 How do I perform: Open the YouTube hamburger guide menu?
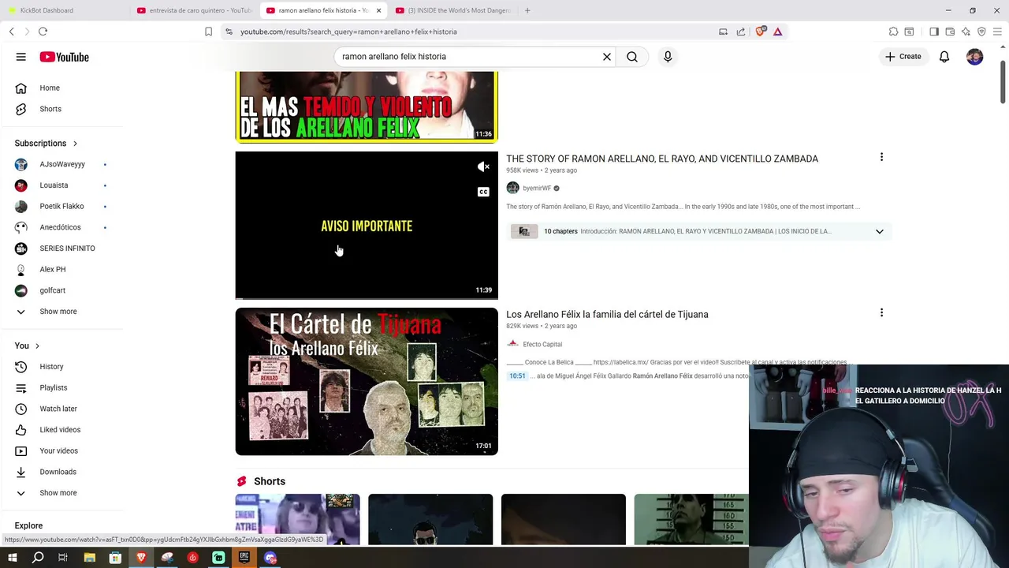pos(21,57)
